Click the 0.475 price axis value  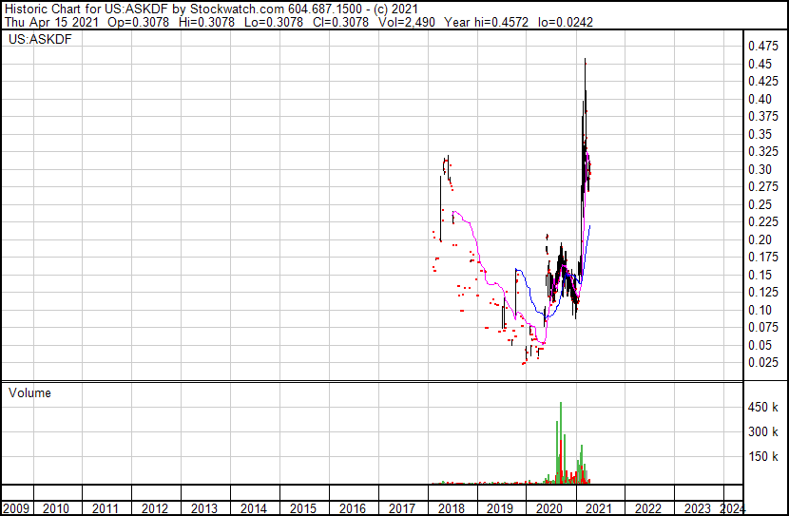[763, 47]
